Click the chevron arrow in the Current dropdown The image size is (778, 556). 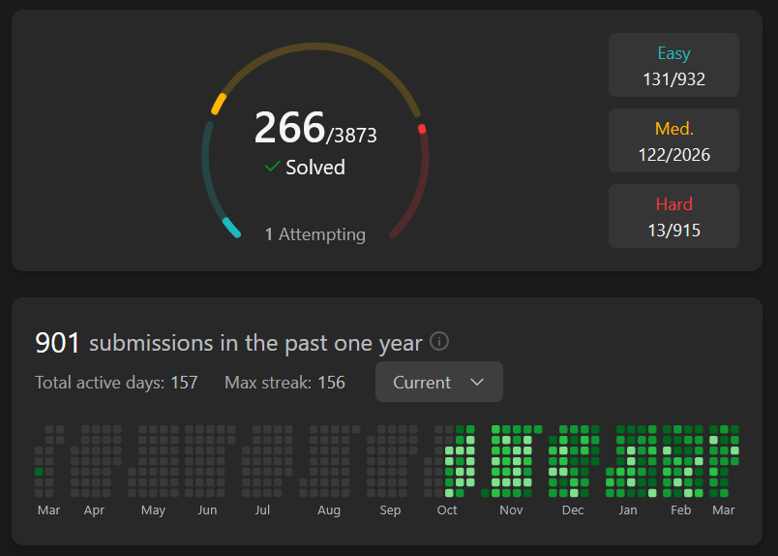[x=476, y=382]
